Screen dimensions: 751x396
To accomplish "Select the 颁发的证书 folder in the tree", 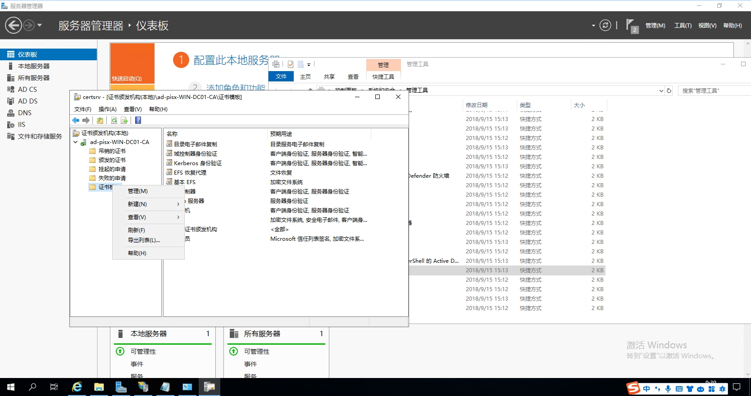I will click(x=112, y=160).
